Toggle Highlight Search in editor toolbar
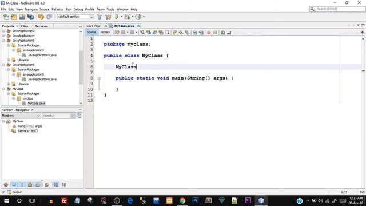Viewport: 366px width, 206px height. click(x=161, y=33)
